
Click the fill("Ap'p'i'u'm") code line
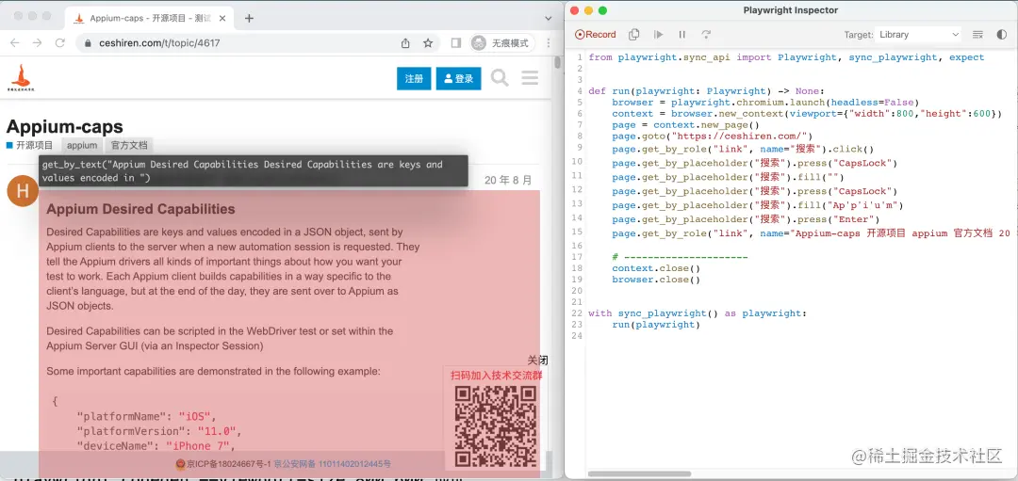click(x=758, y=205)
